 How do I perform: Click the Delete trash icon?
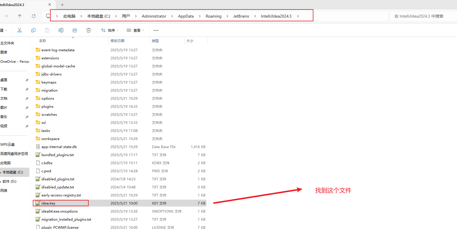coord(89,30)
